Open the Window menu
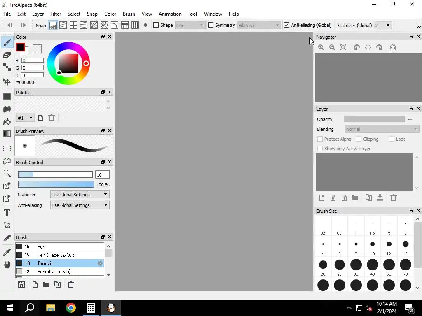This screenshot has height=316, width=422. point(213,14)
